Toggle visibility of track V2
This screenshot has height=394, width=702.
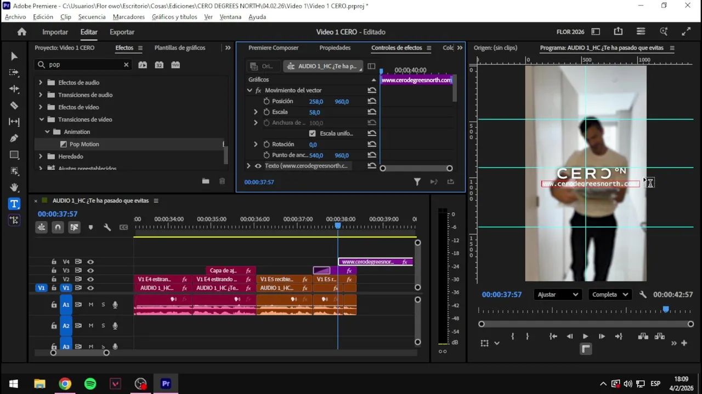click(x=90, y=279)
